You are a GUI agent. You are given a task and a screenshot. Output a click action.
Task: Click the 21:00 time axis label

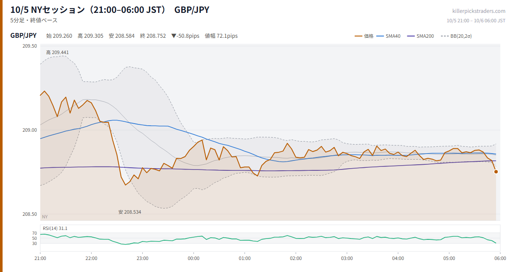(40, 258)
